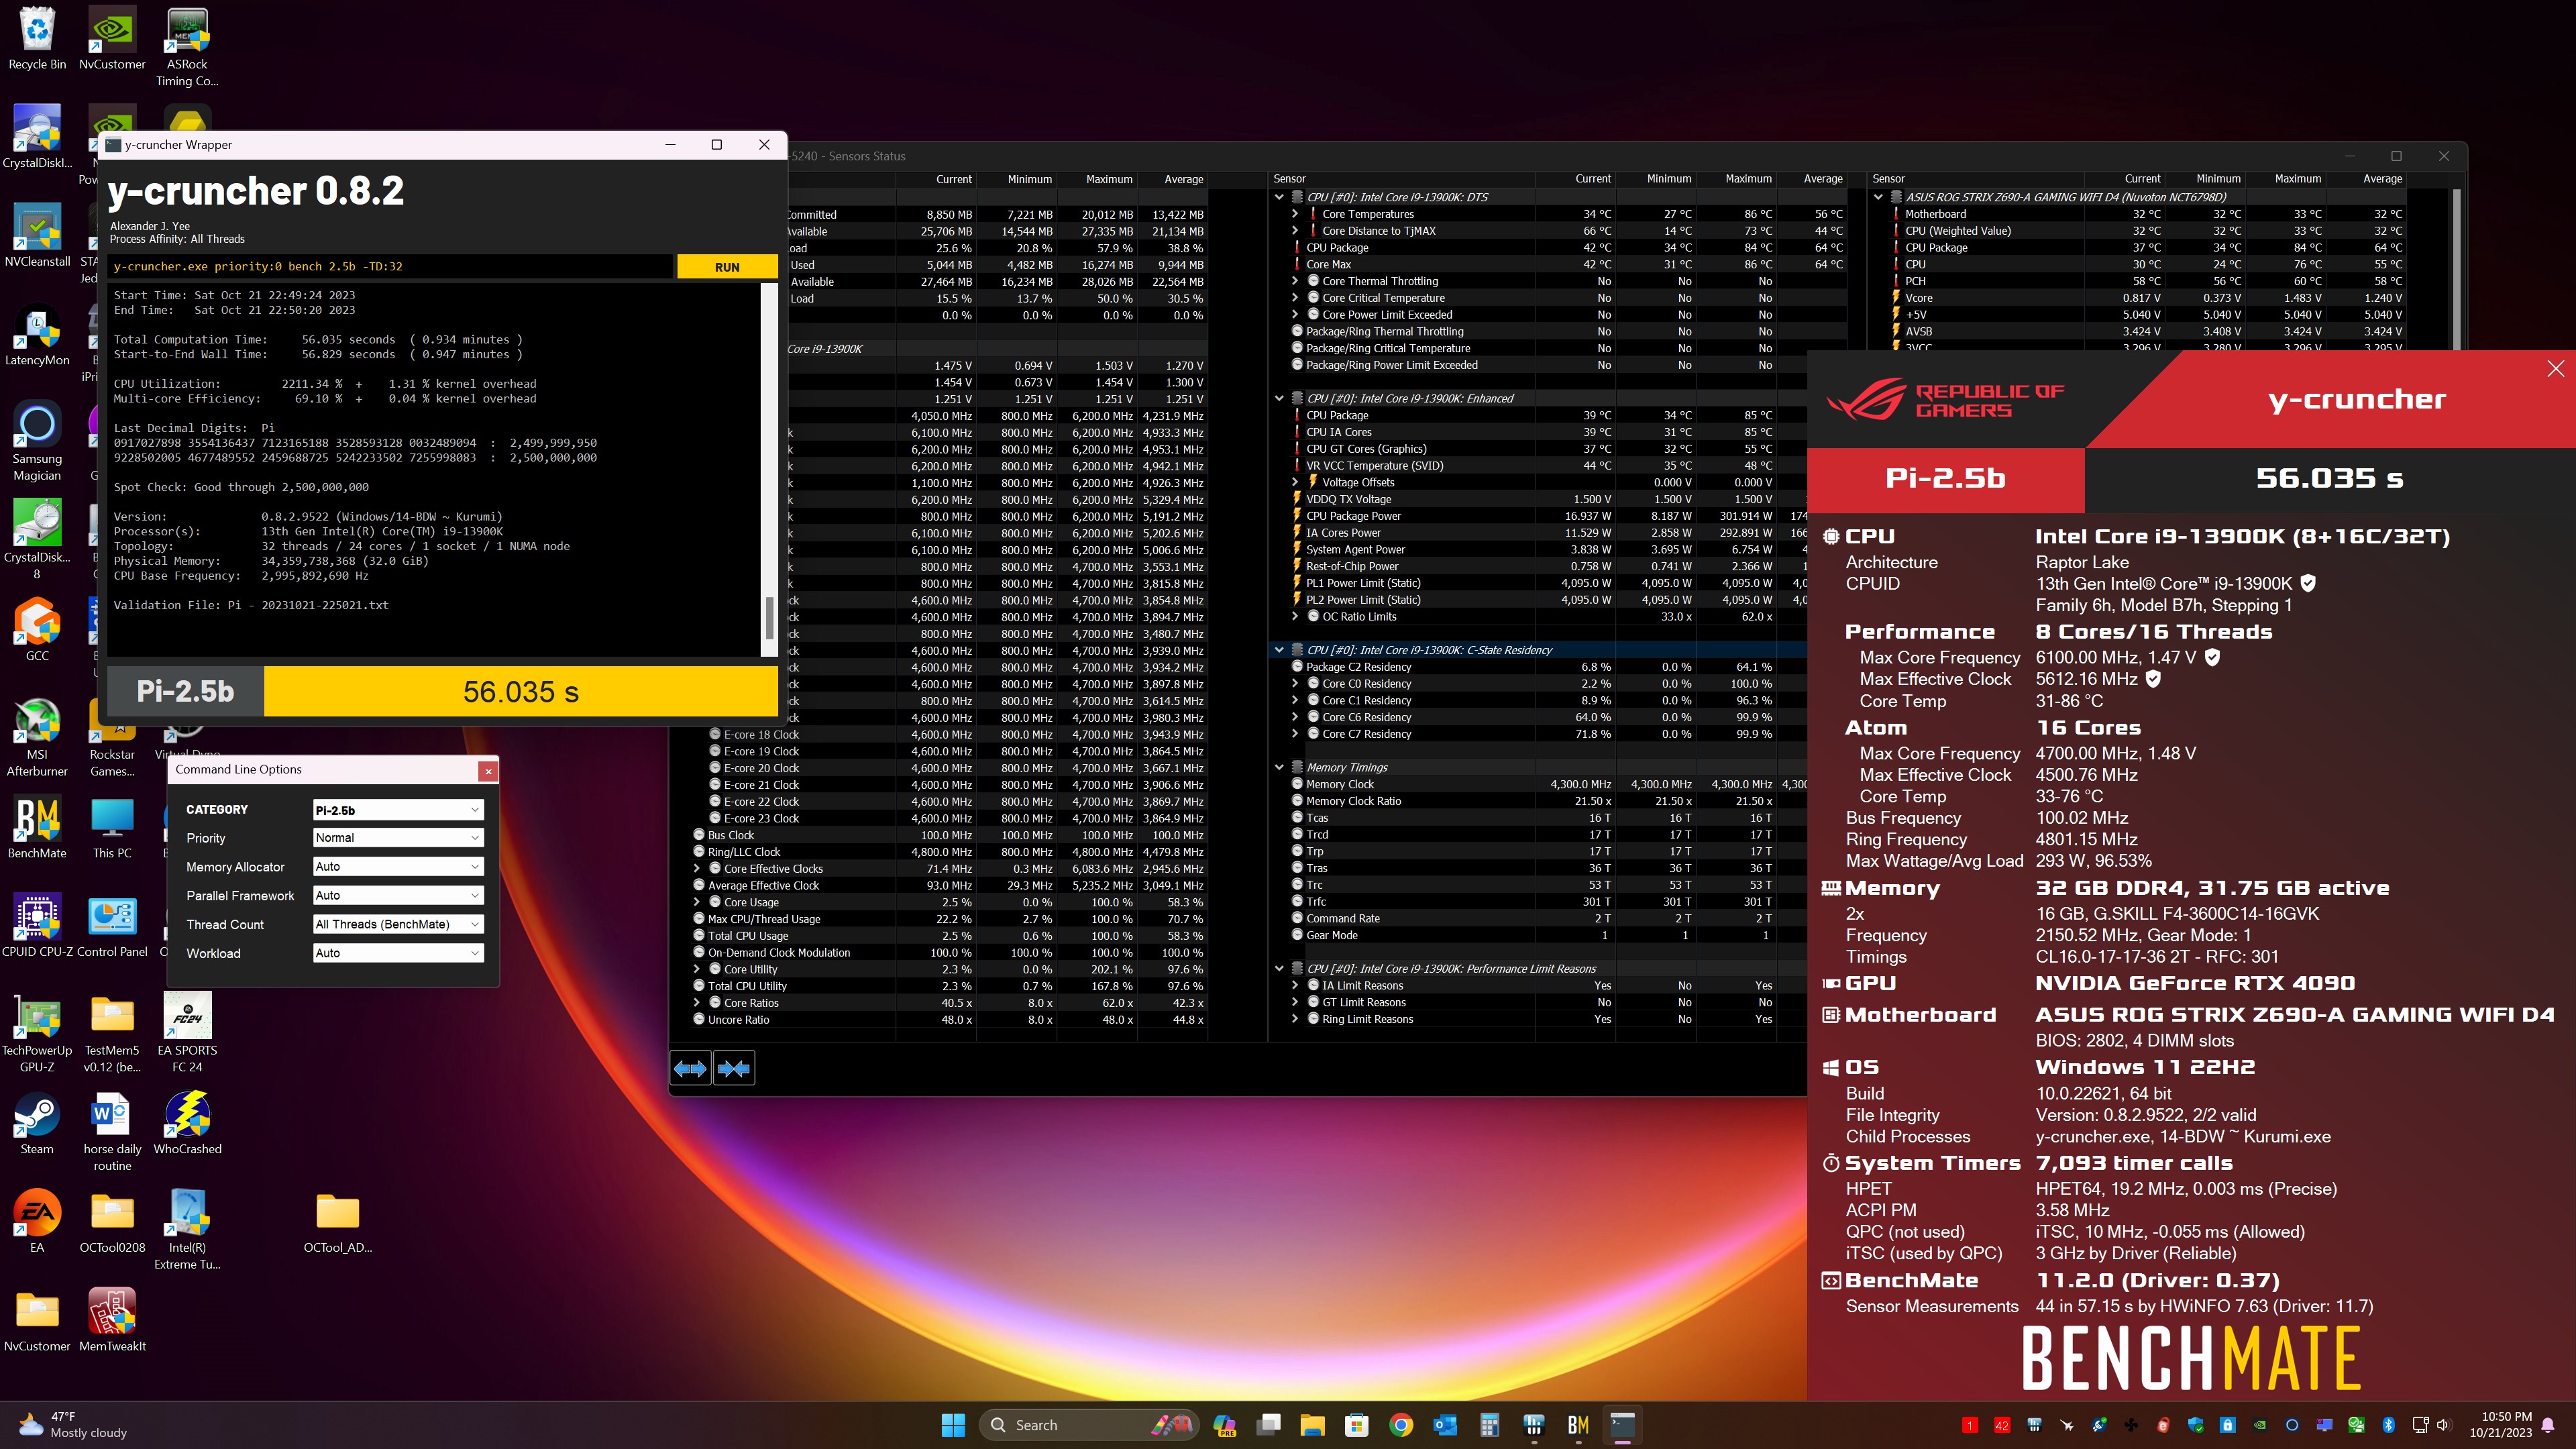This screenshot has width=2576, height=1449.
Task: Open the NVCleanstall desktop icon
Action: click(x=37, y=236)
